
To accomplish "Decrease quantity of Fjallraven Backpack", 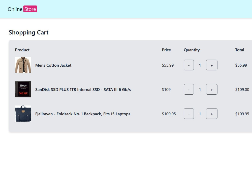I will pyautogui.click(x=189, y=114).
